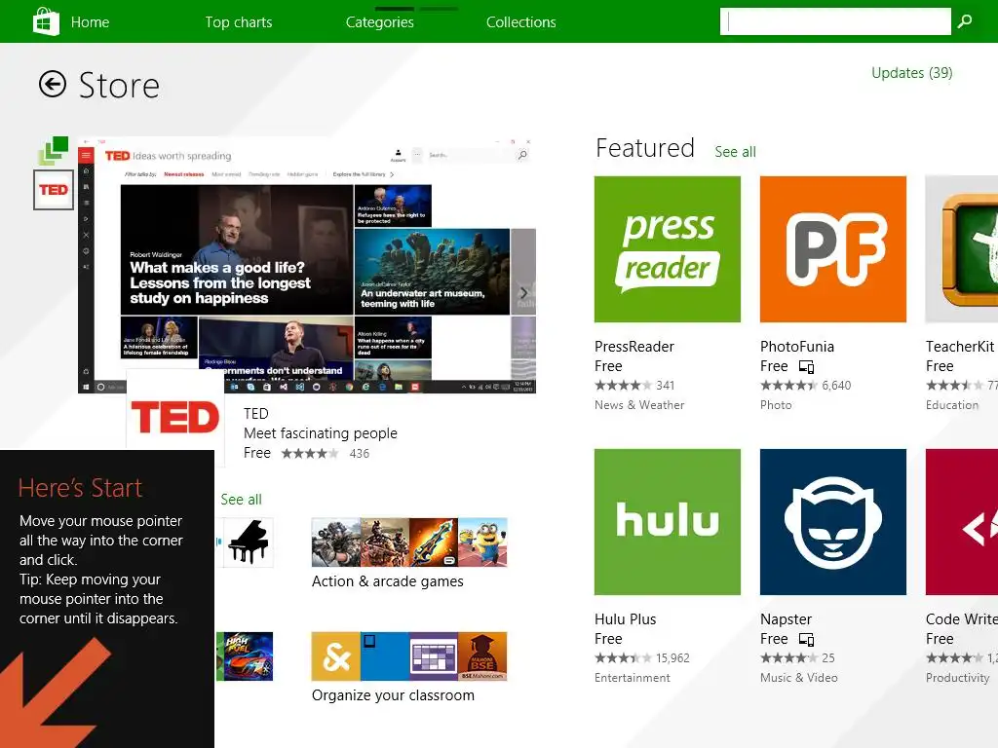Click See all above the collections
Image resolution: width=998 pixels, height=748 pixels.
[x=242, y=500]
